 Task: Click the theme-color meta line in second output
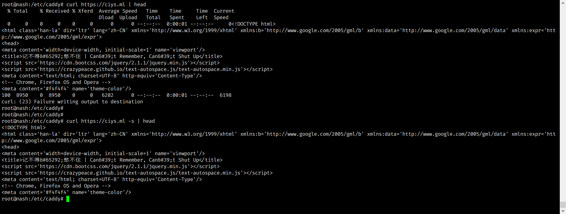[66, 192]
